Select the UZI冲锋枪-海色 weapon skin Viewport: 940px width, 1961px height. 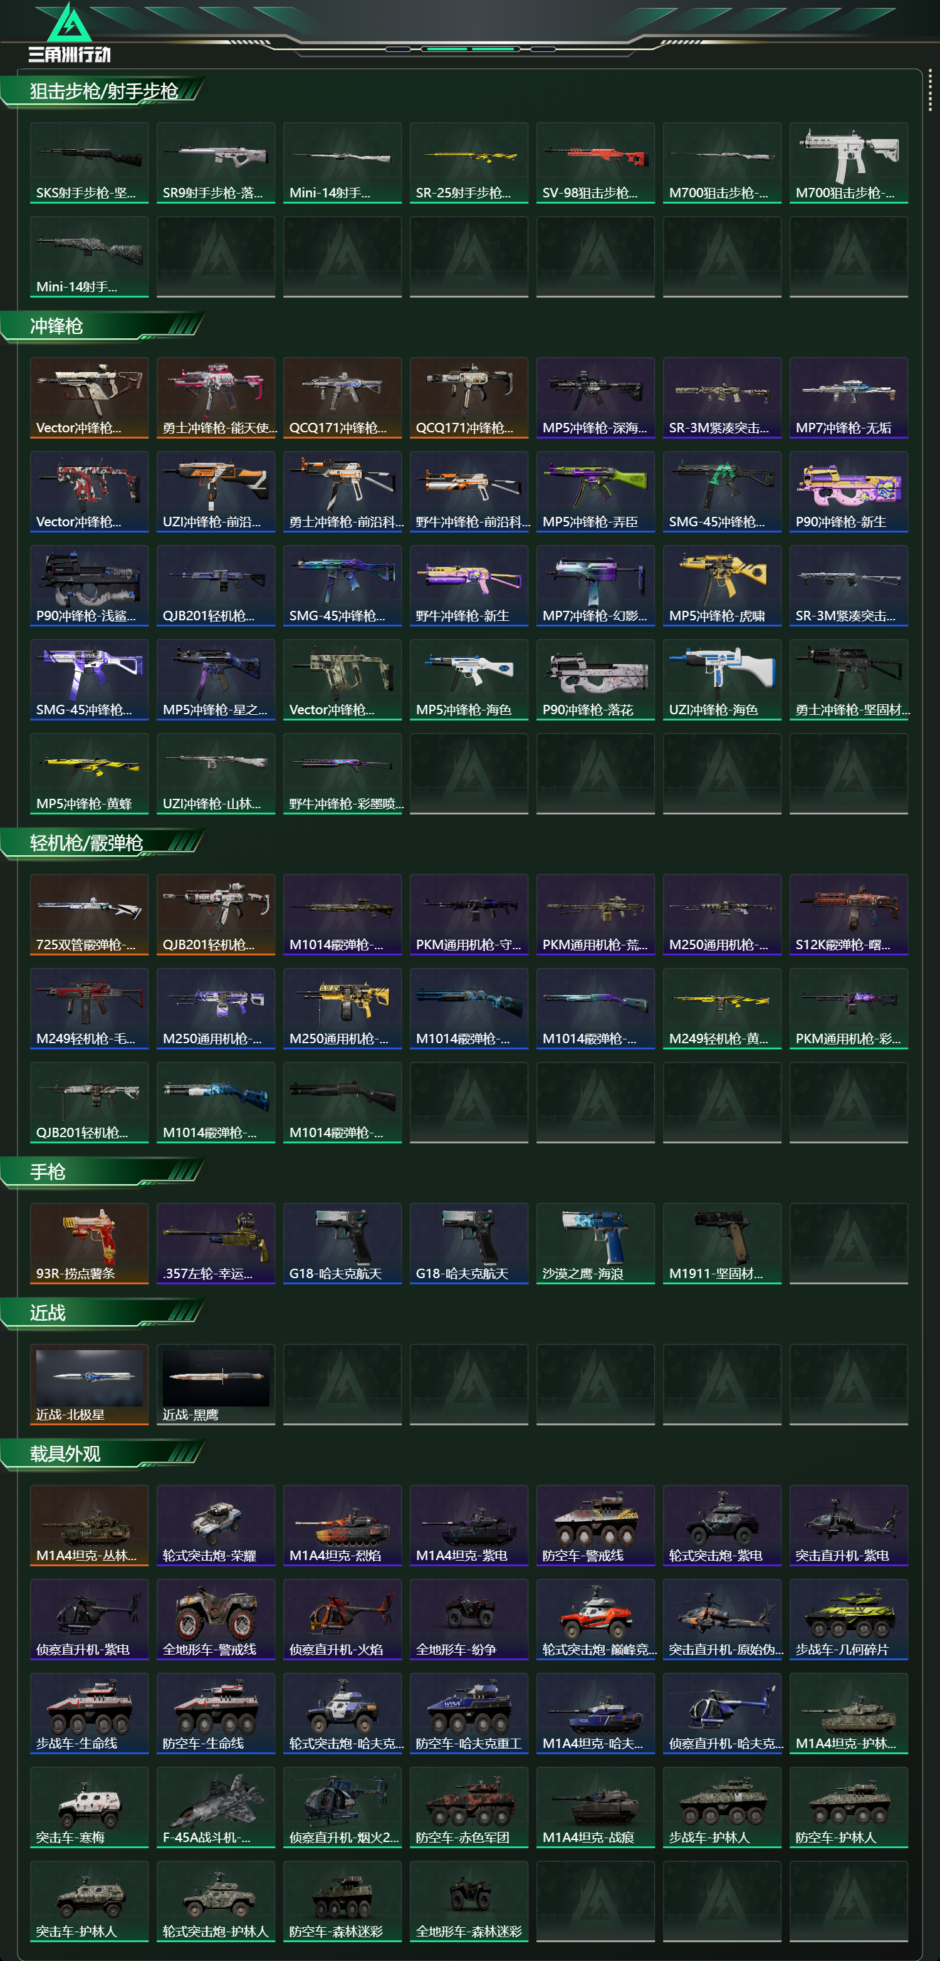pyautogui.click(x=723, y=680)
